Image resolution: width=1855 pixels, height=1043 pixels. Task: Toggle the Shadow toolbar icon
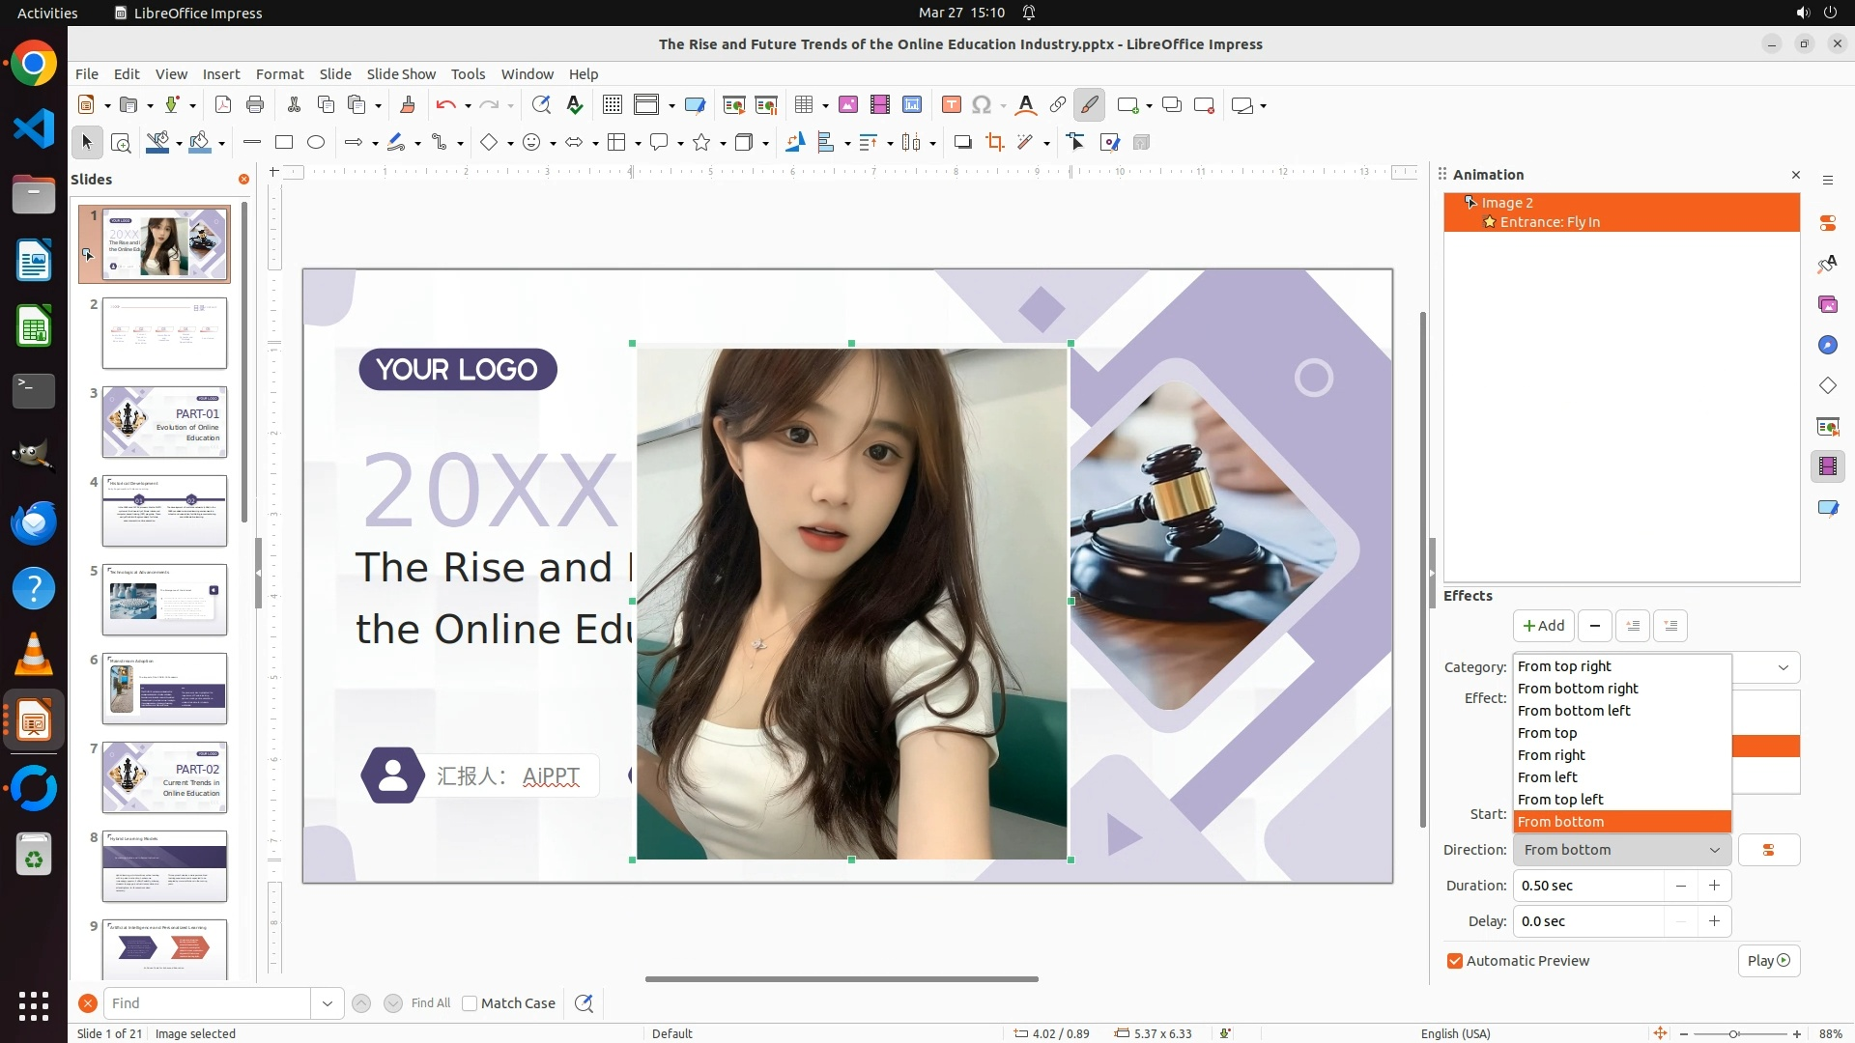[x=962, y=143]
